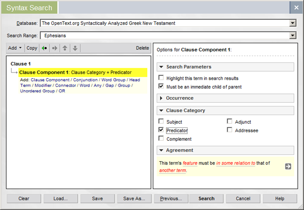Click Copy in the toolbar
This screenshot has width=304, height=210.
(x=32, y=48)
